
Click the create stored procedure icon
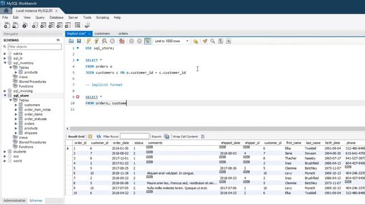click(60, 25)
